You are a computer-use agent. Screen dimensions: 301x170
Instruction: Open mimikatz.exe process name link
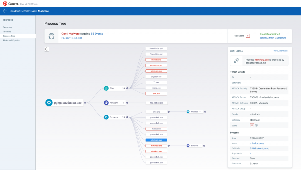[257, 144]
